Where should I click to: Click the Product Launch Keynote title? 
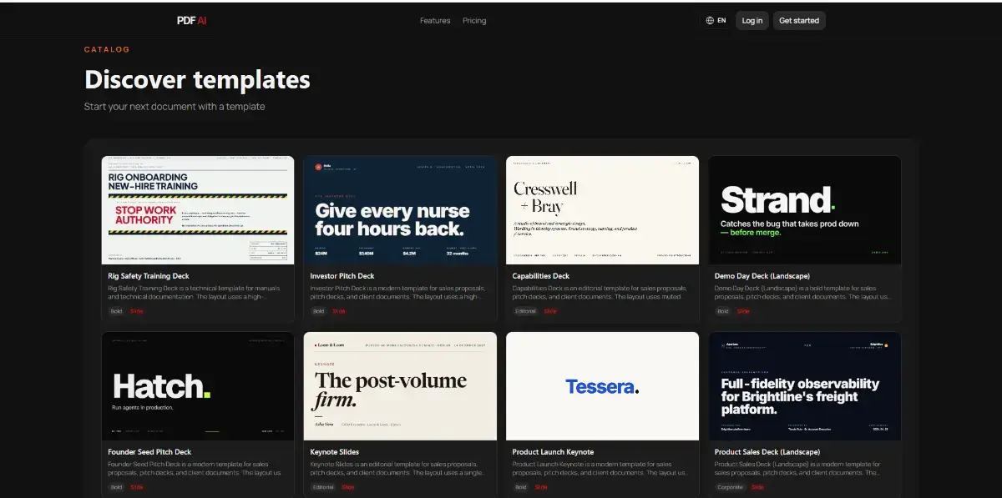pos(553,452)
